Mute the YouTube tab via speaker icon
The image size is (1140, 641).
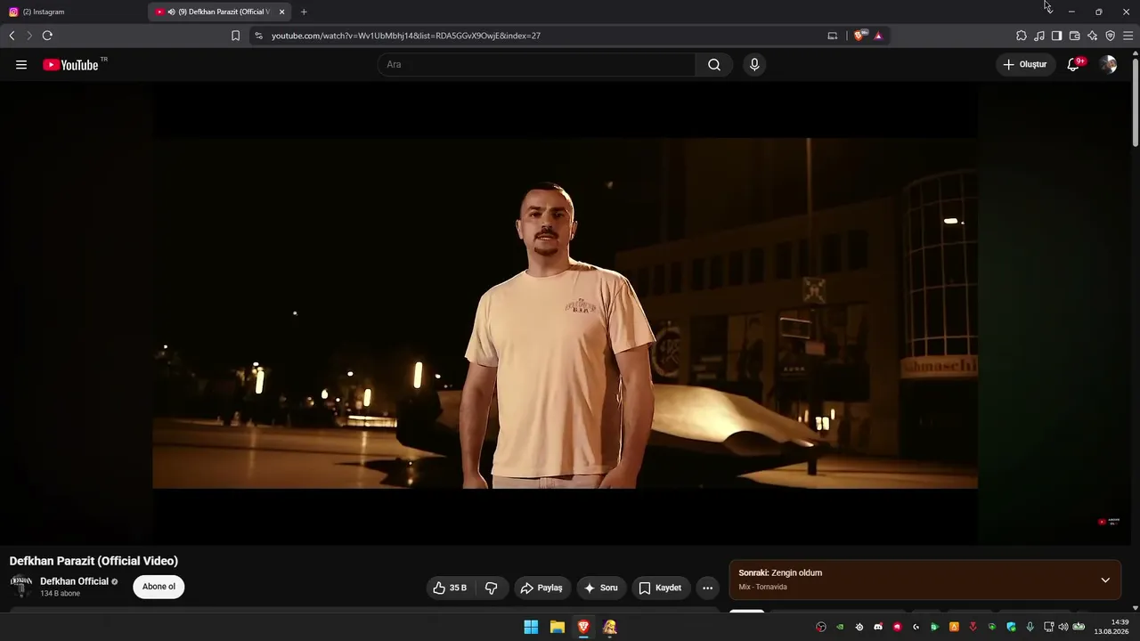[x=171, y=12]
